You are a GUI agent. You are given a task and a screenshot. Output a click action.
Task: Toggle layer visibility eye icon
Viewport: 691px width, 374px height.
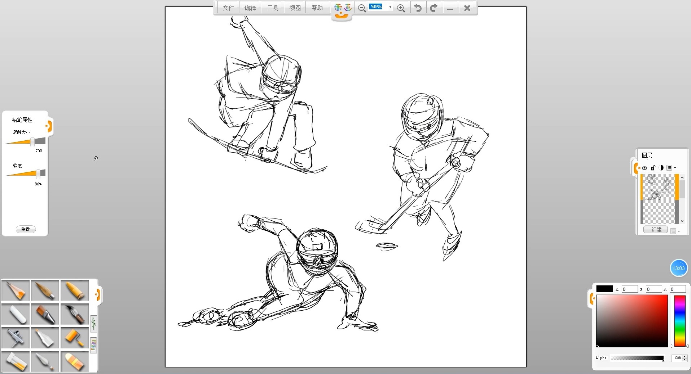click(x=644, y=168)
